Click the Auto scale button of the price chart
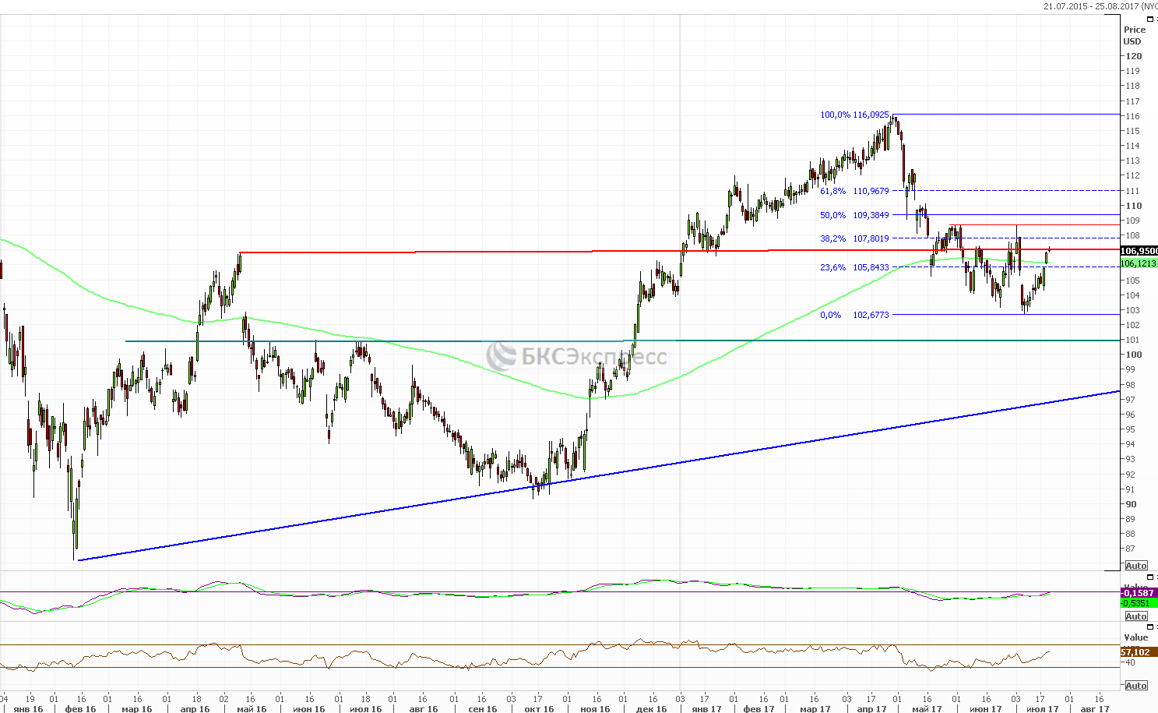Image resolution: width=1158 pixels, height=713 pixels. point(1136,566)
